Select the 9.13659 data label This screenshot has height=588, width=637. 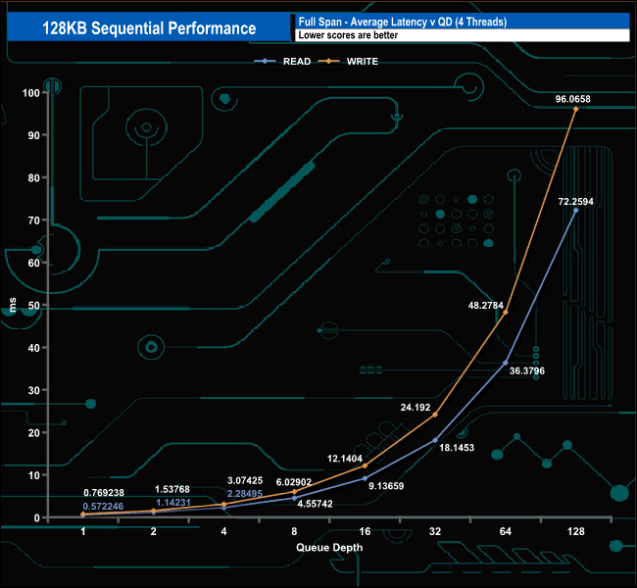point(386,486)
